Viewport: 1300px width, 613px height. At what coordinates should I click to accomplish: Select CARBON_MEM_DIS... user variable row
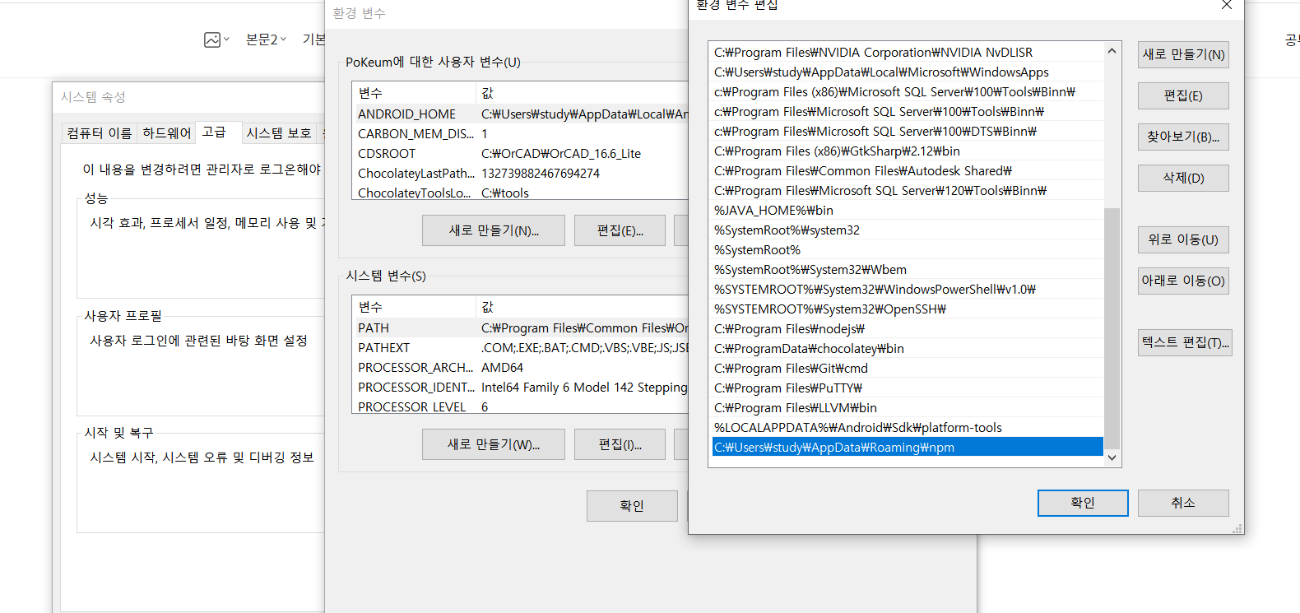click(520, 133)
